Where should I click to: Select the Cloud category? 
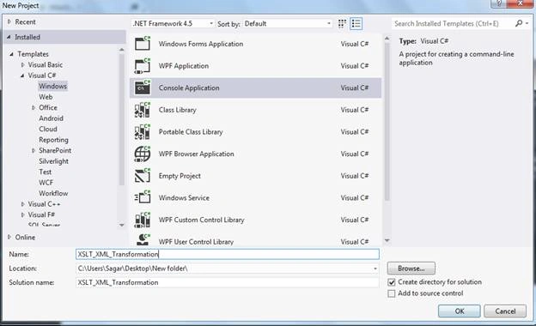48,129
